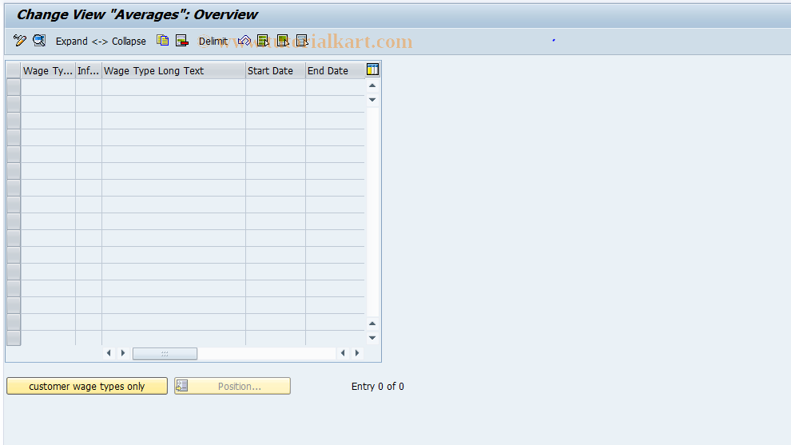Click Start Date column header

276,70
